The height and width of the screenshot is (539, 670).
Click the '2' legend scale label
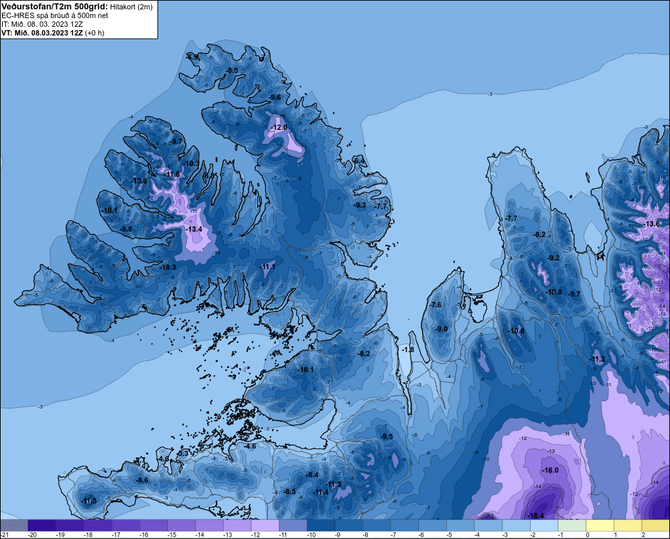coord(643,535)
